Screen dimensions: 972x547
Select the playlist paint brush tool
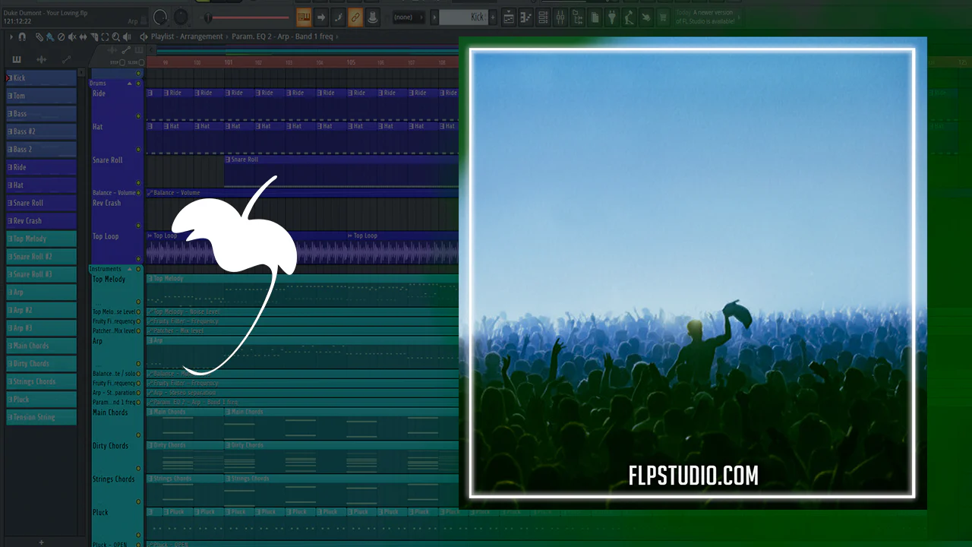pyautogui.click(x=50, y=36)
